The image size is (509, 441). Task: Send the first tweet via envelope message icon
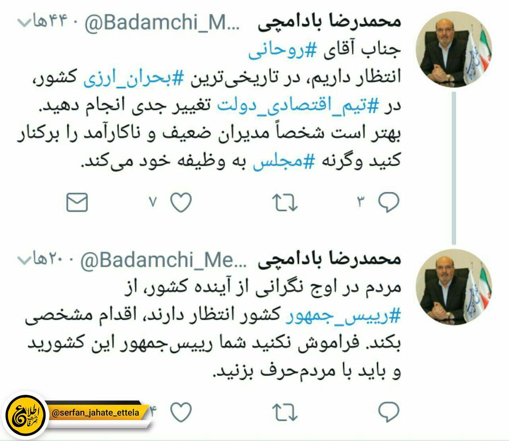pos(77,202)
